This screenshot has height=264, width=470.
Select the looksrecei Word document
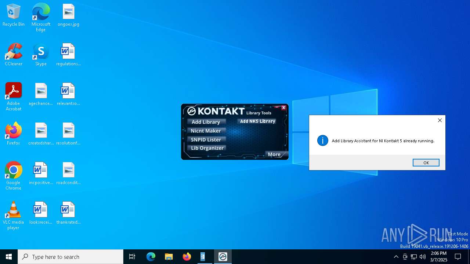41,213
